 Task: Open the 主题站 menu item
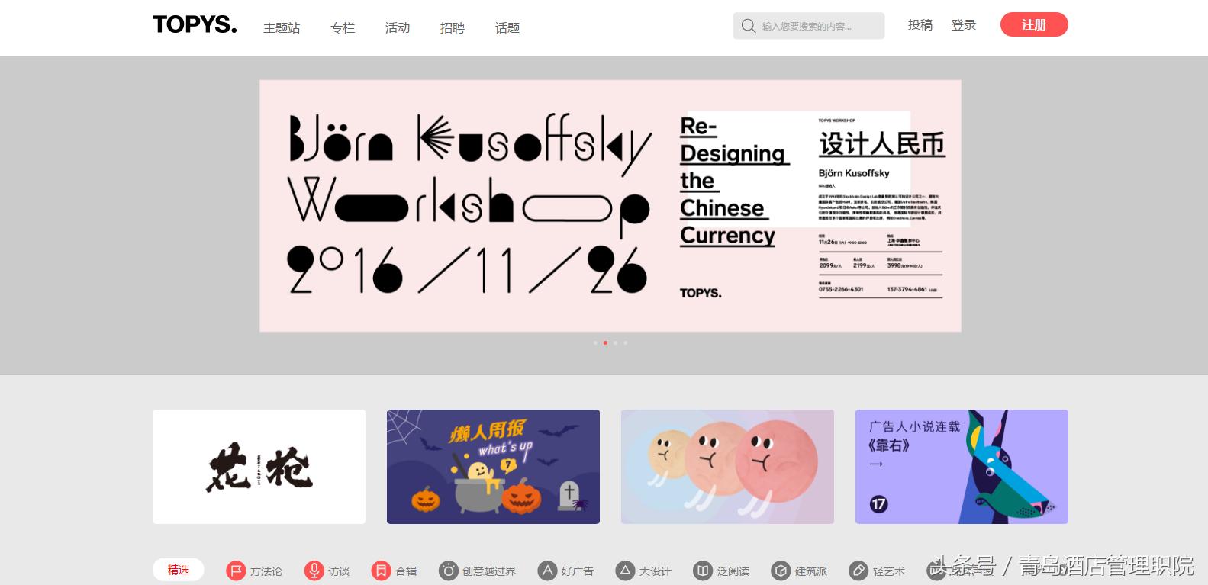click(x=282, y=28)
